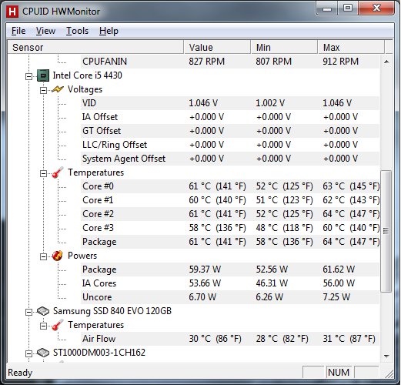Click the Samsung SSD 840 EVO drive icon
Screen dimensions: 401x385
[x=43, y=311]
